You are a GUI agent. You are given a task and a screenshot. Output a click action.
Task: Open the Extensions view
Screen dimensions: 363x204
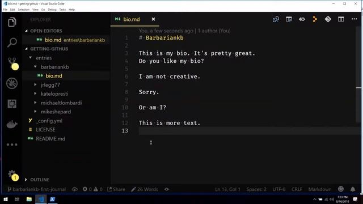coord(12,104)
